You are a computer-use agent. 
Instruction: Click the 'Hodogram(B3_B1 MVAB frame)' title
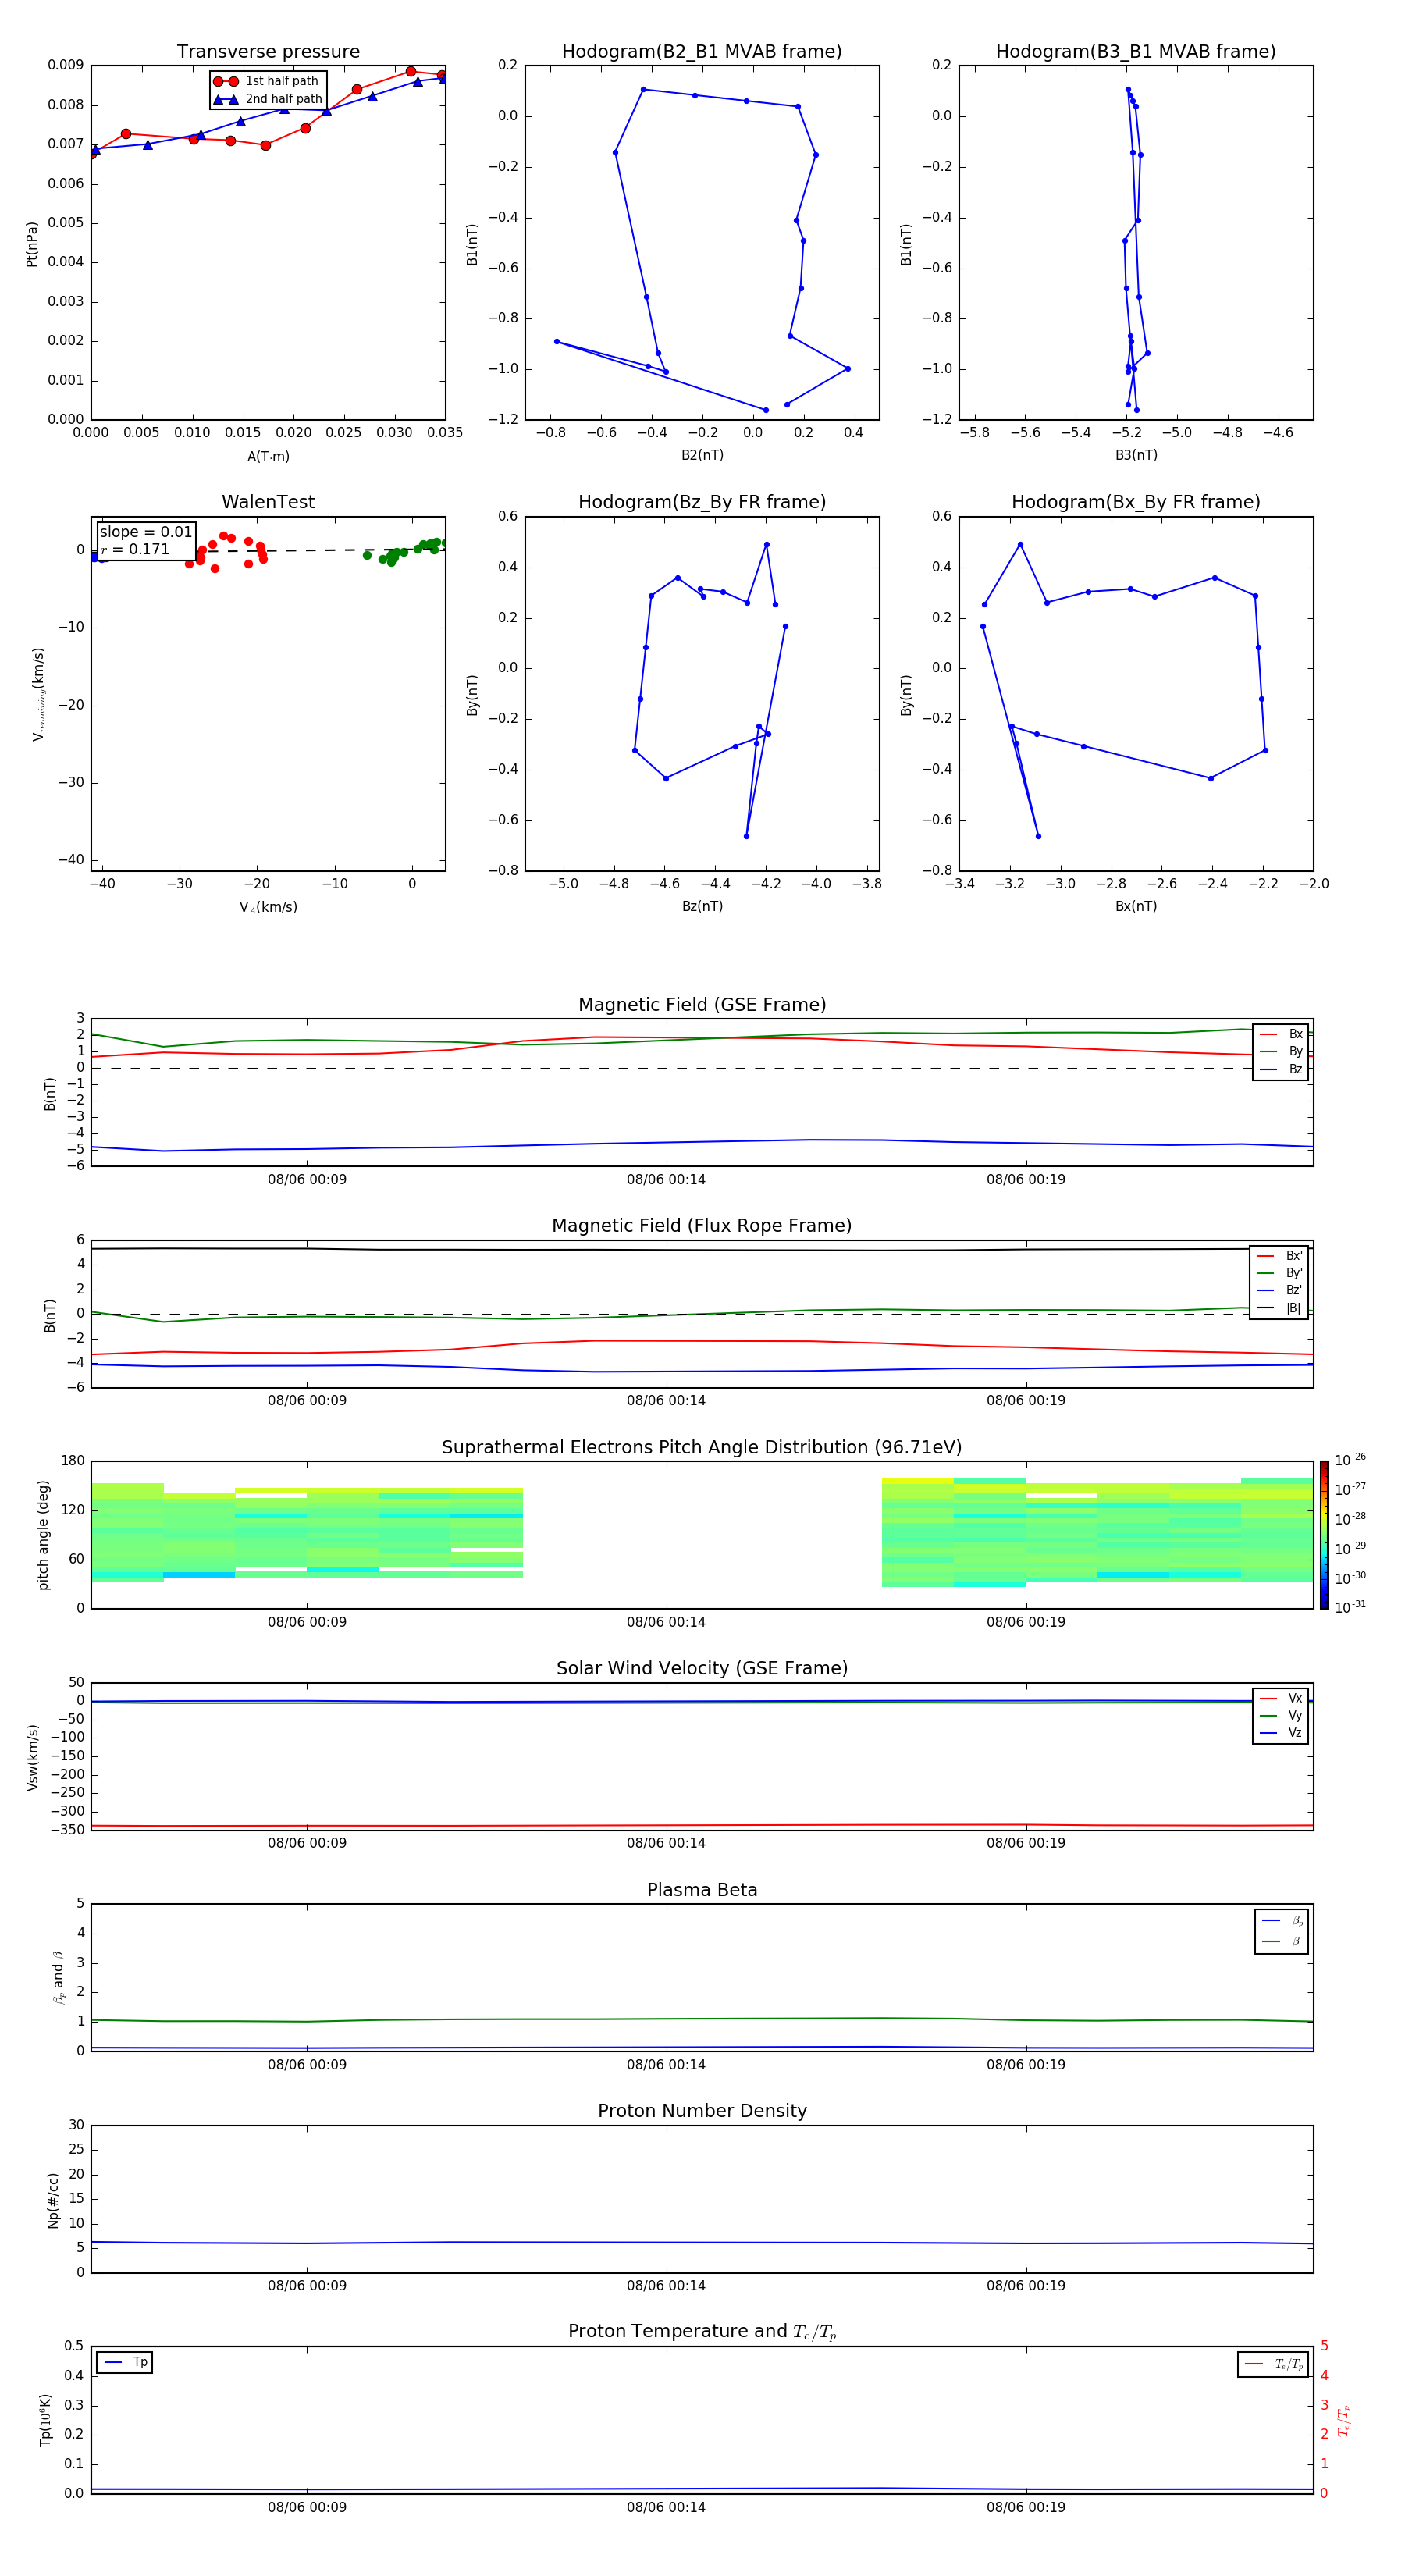coord(1136,52)
